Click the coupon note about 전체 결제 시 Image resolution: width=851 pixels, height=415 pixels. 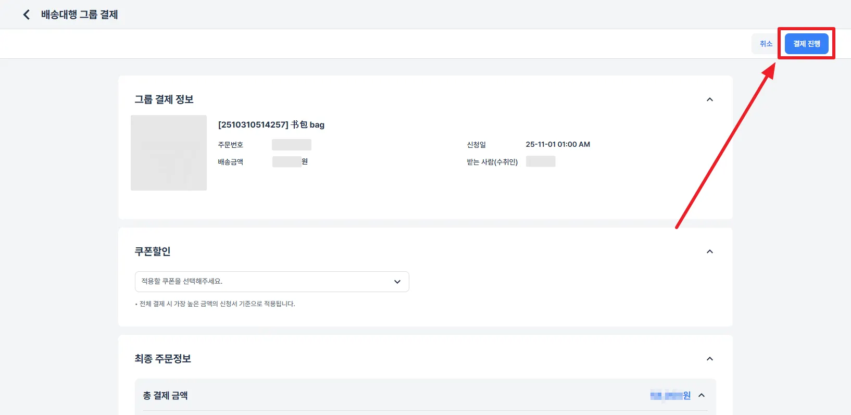click(215, 304)
